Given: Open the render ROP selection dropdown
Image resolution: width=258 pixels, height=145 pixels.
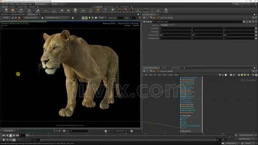Looking at the screenshot, I should click(x=32, y=18).
